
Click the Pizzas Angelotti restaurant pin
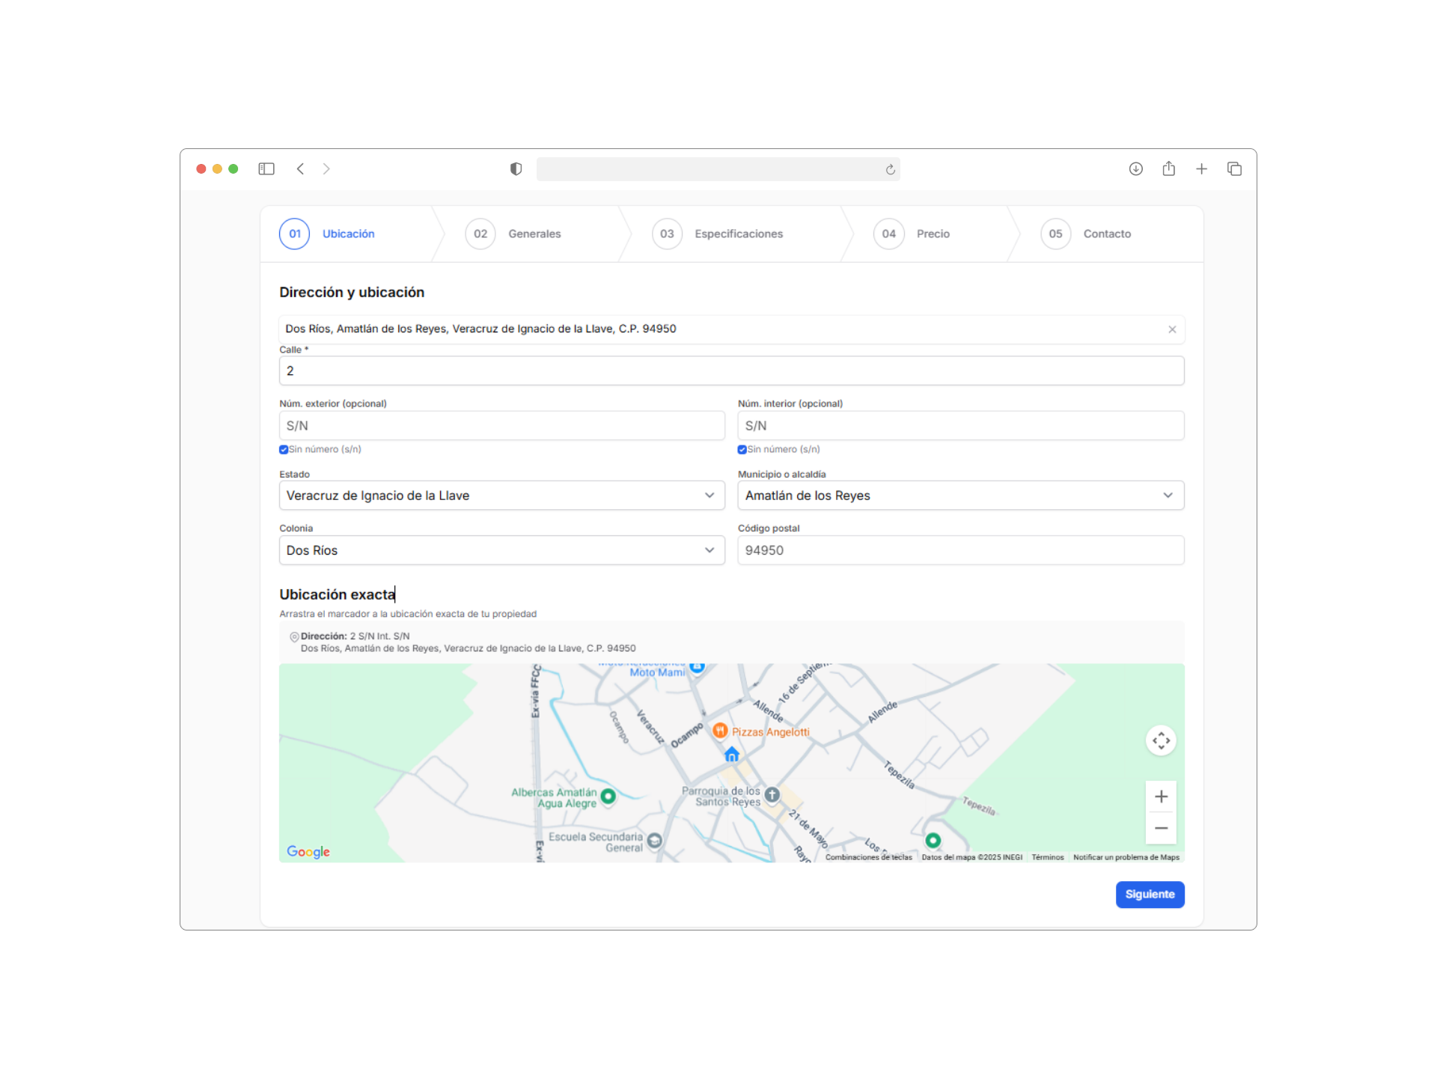coord(720,731)
